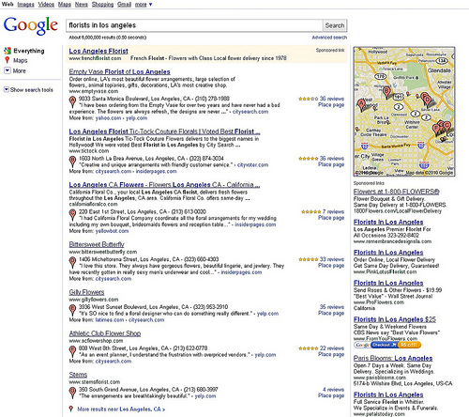Click marker G pin beside 350 South Grand Avenue

pos(72,393)
